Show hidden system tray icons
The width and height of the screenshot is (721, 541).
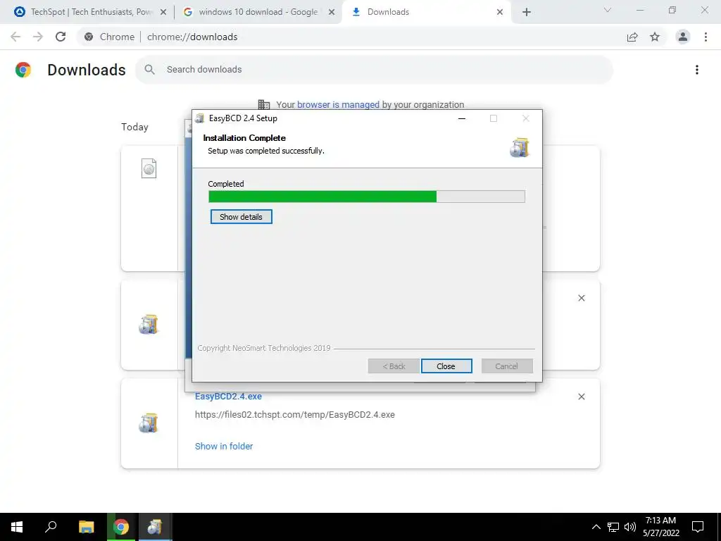(x=596, y=527)
